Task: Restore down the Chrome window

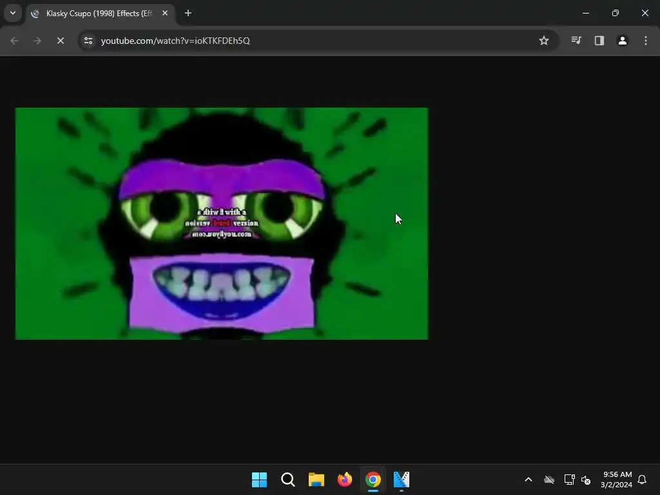Action: click(x=616, y=13)
